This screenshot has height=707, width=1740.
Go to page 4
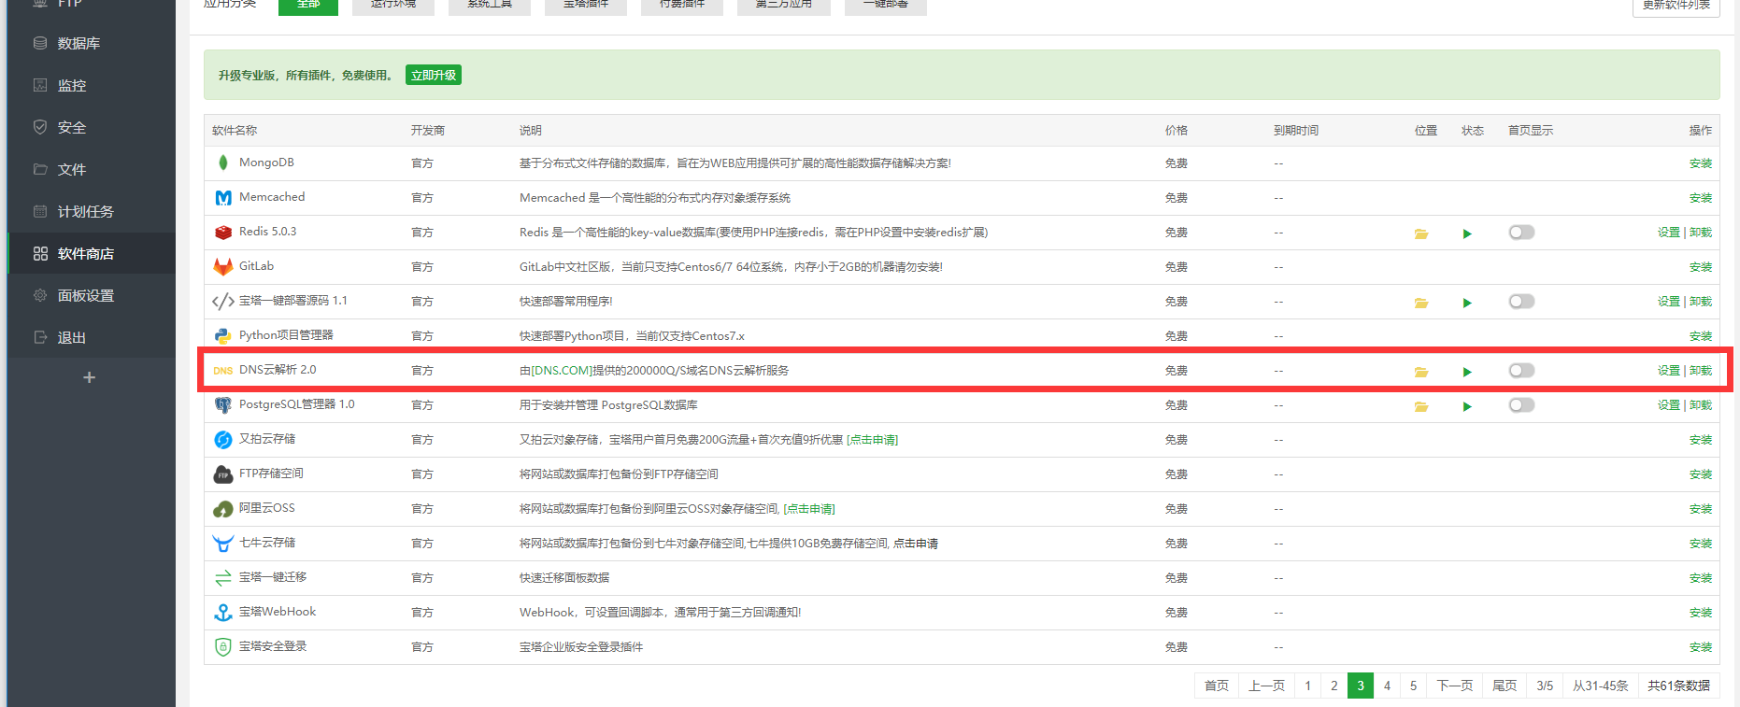[1387, 686]
